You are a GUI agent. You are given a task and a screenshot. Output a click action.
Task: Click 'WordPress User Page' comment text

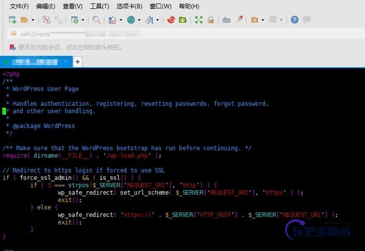(x=46, y=89)
